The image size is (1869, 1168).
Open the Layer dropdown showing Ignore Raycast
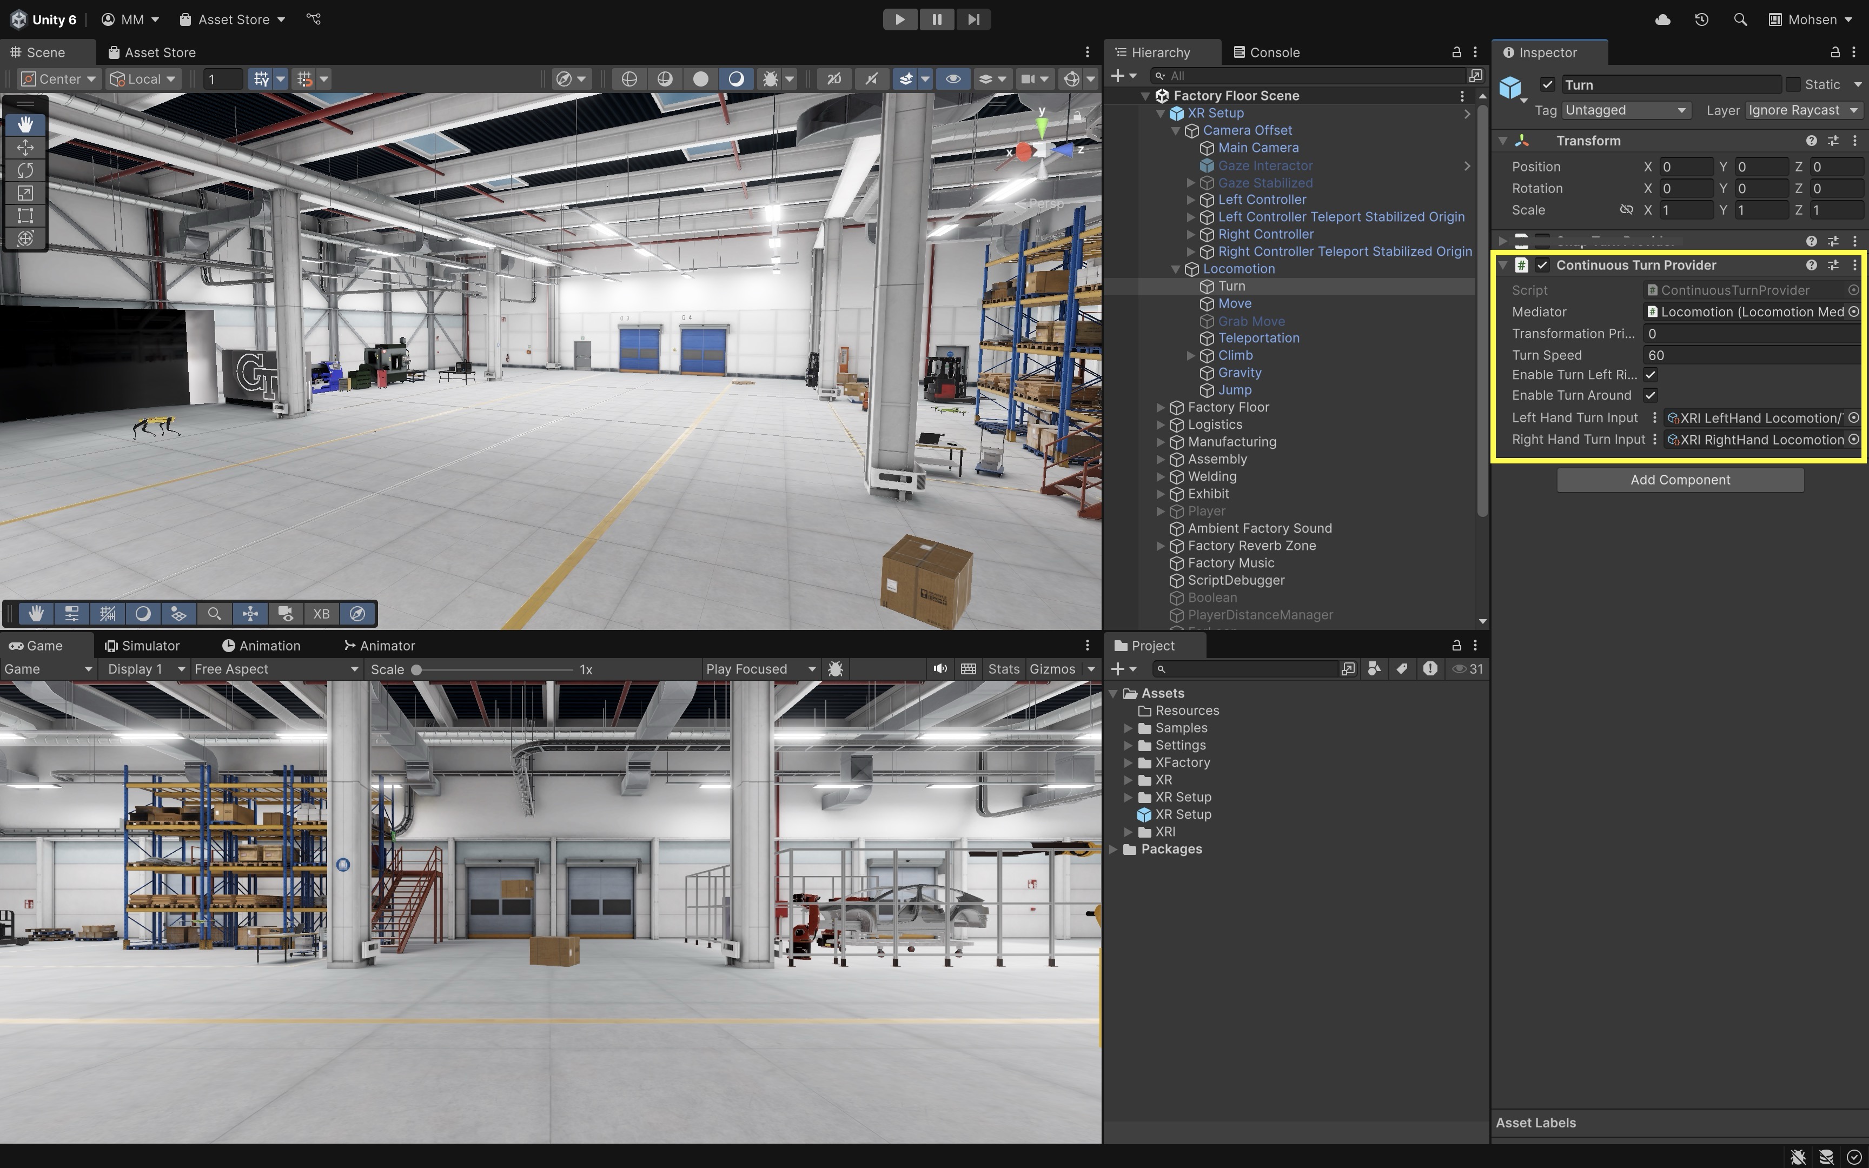pos(1802,110)
